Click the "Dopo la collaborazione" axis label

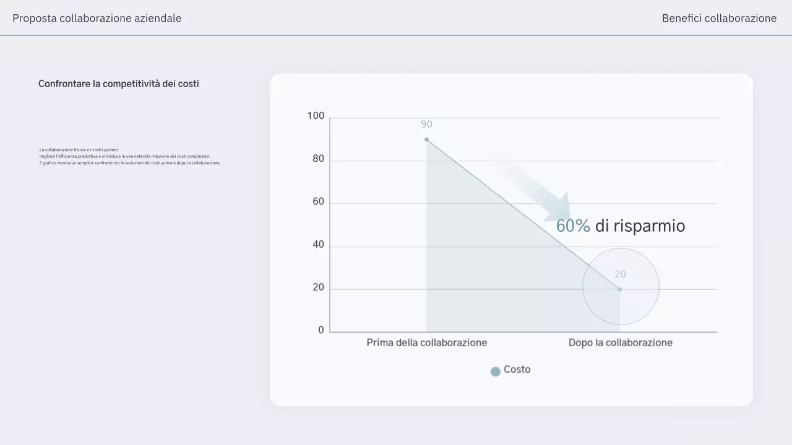coord(620,342)
